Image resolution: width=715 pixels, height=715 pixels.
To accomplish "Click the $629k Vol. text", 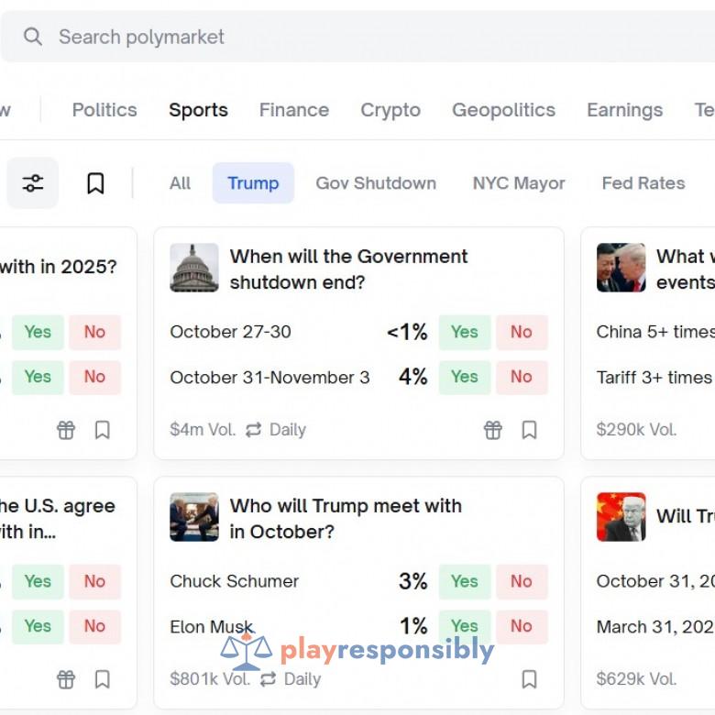I will pos(636,679).
